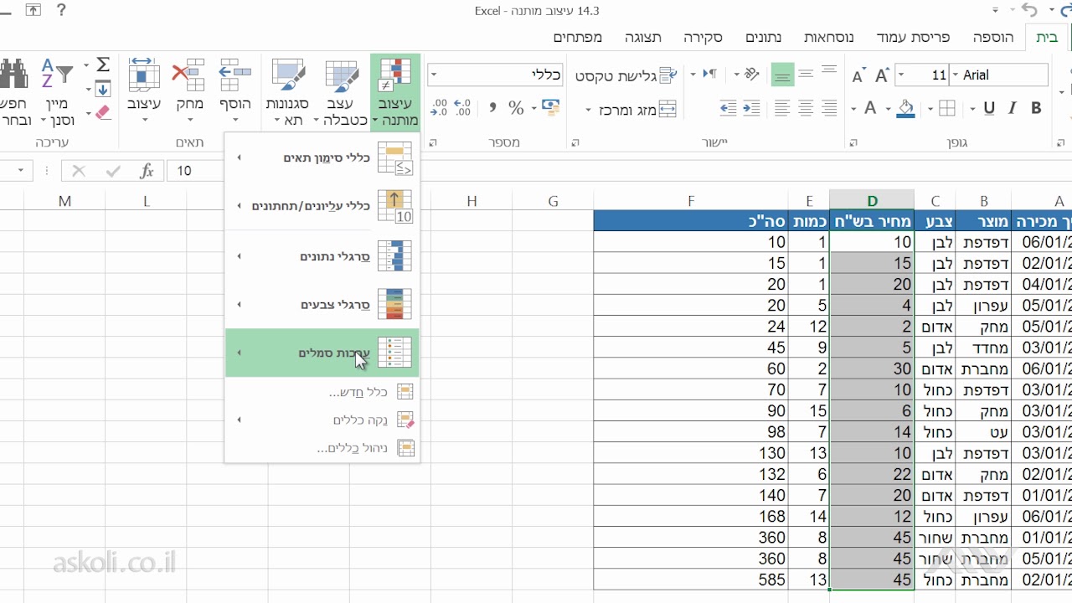Click the Delete cells (מחק) icon
Image resolution: width=1072 pixels, height=603 pixels.
(189, 75)
